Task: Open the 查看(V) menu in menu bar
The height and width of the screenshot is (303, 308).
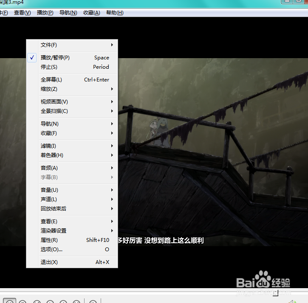Action: click(x=23, y=13)
